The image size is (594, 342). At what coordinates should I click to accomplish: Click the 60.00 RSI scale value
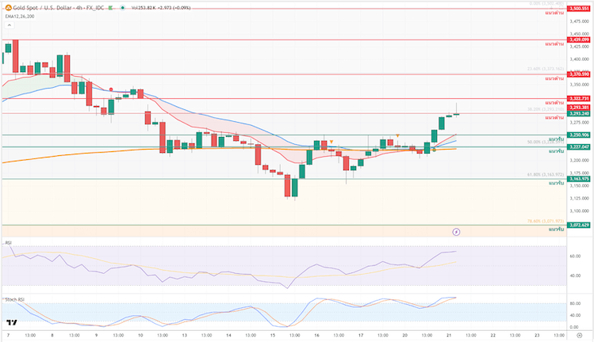tap(575, 256)
